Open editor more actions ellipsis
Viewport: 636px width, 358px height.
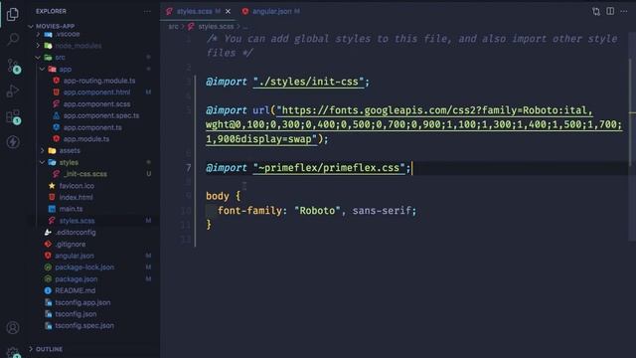(x=624, y=11)
